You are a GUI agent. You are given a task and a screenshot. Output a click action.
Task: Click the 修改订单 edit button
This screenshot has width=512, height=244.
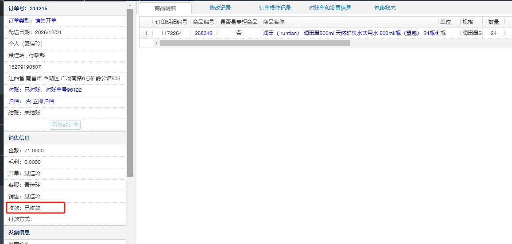tap(65, 125)
